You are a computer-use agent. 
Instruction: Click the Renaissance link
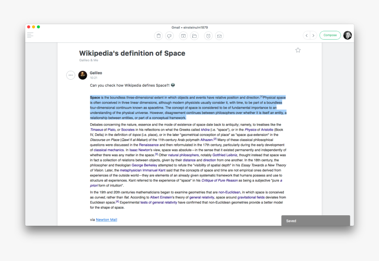coord(149,145)
